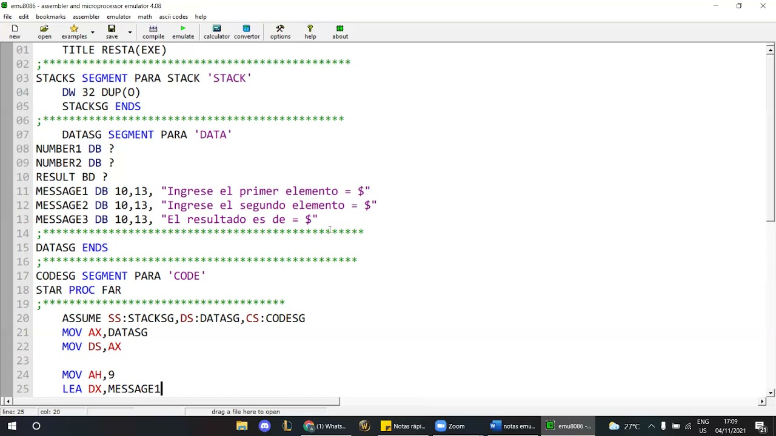Open the convertor tool icon
This screenshot has width=776, height=436.
(x=247, y=32)
